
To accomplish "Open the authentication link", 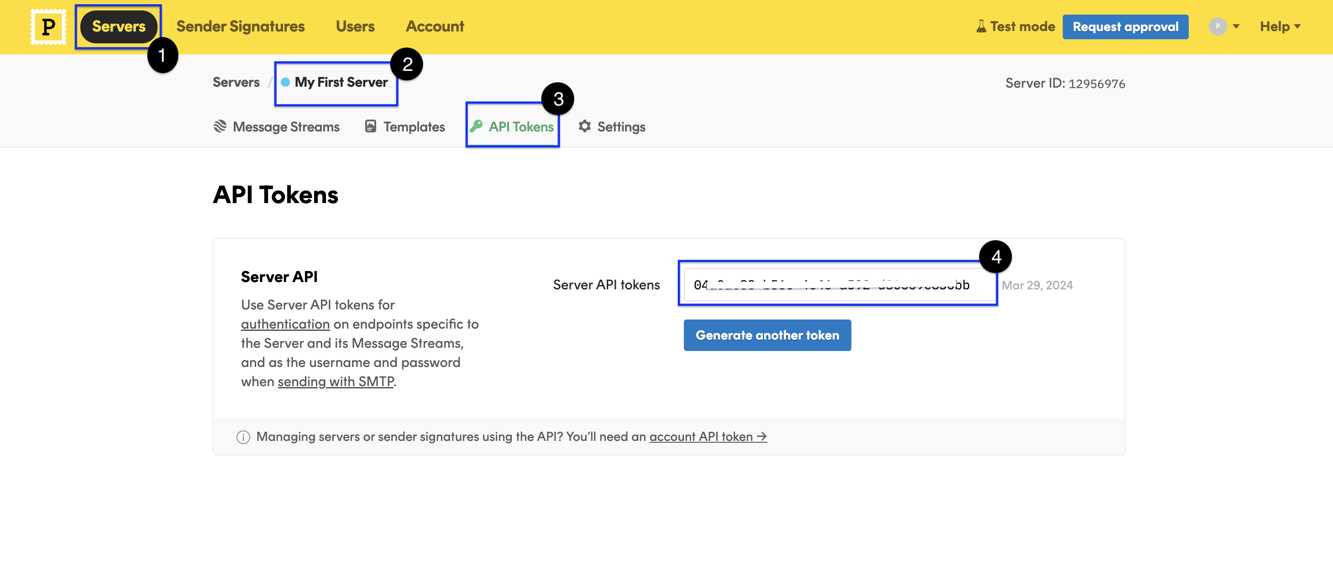I will click(285, 324).
